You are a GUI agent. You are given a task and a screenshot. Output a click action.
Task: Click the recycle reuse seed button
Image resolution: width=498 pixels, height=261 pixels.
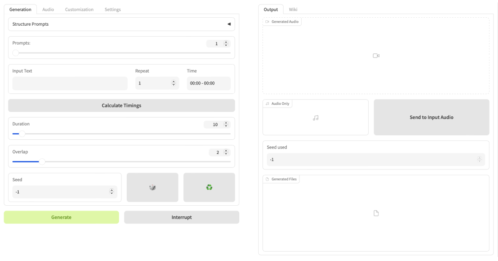(209, 188)
